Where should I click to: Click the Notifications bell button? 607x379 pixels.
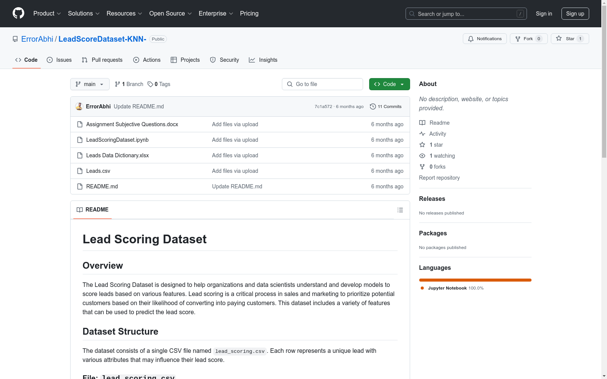(484, 39)
